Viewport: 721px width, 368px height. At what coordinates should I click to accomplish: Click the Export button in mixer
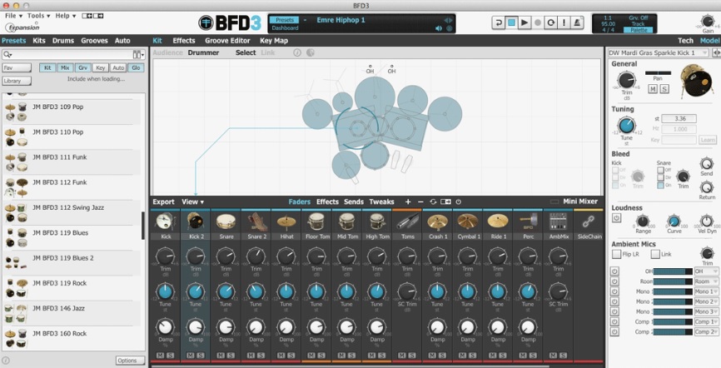[163, 202]
